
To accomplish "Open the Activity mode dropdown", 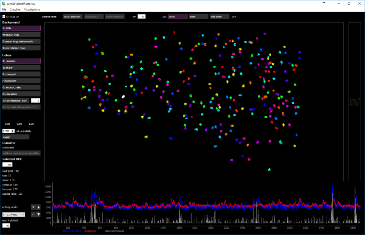I will (14, 214).
